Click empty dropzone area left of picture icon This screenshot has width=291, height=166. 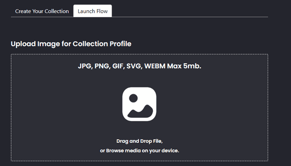67,104
